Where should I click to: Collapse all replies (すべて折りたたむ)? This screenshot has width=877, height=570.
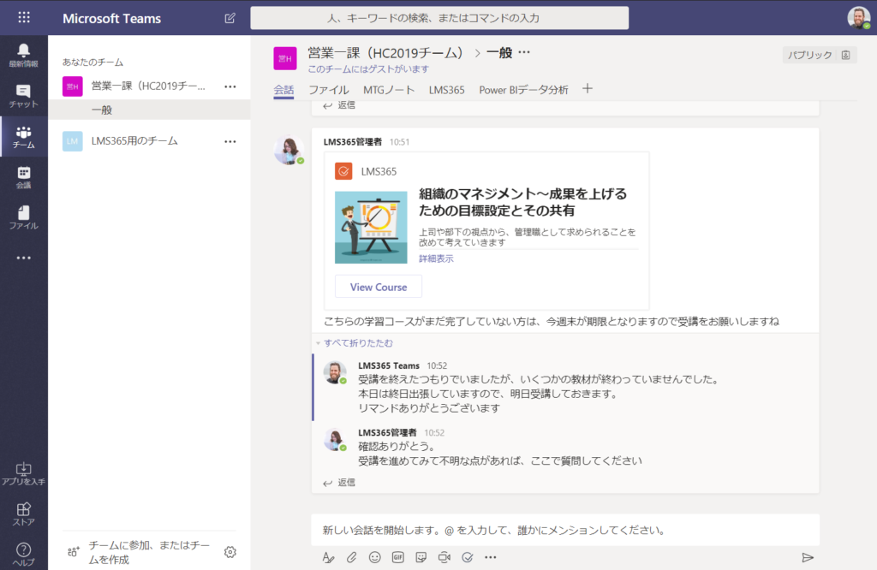(358, 343)
